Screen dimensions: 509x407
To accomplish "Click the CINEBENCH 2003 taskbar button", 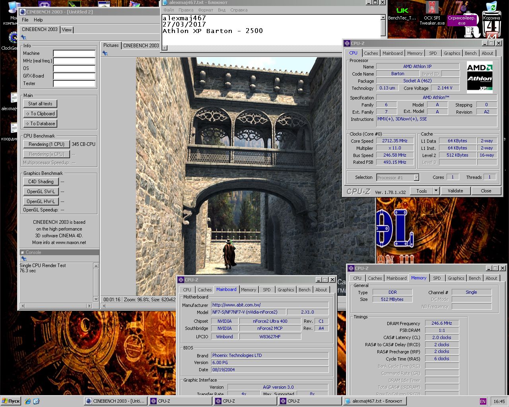I will (x=115, y=401).
